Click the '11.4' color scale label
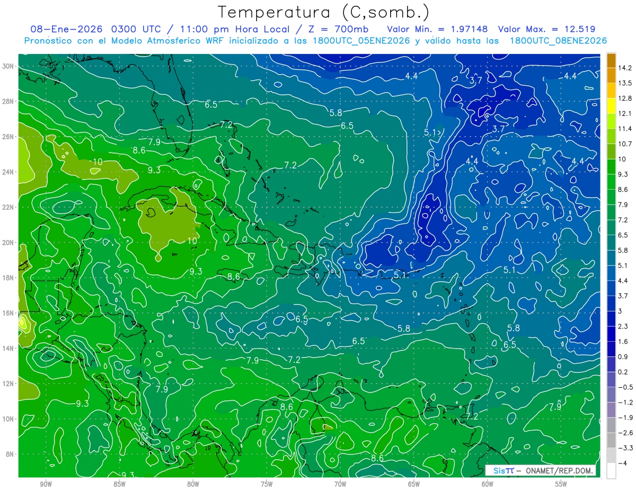 [624, 129]
